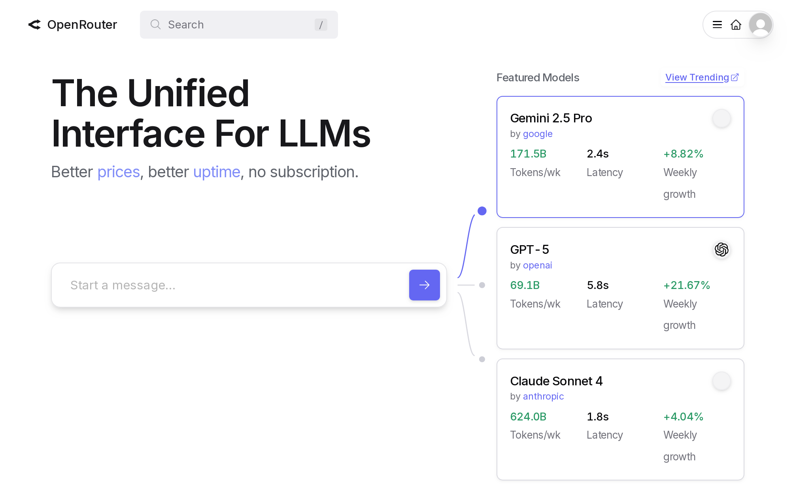Open the 'prices' link in tagline
Screen dimensions: 795x486
click(x=119, y=172)
